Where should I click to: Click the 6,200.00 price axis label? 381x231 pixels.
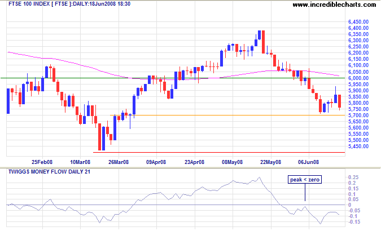point(358,53)
